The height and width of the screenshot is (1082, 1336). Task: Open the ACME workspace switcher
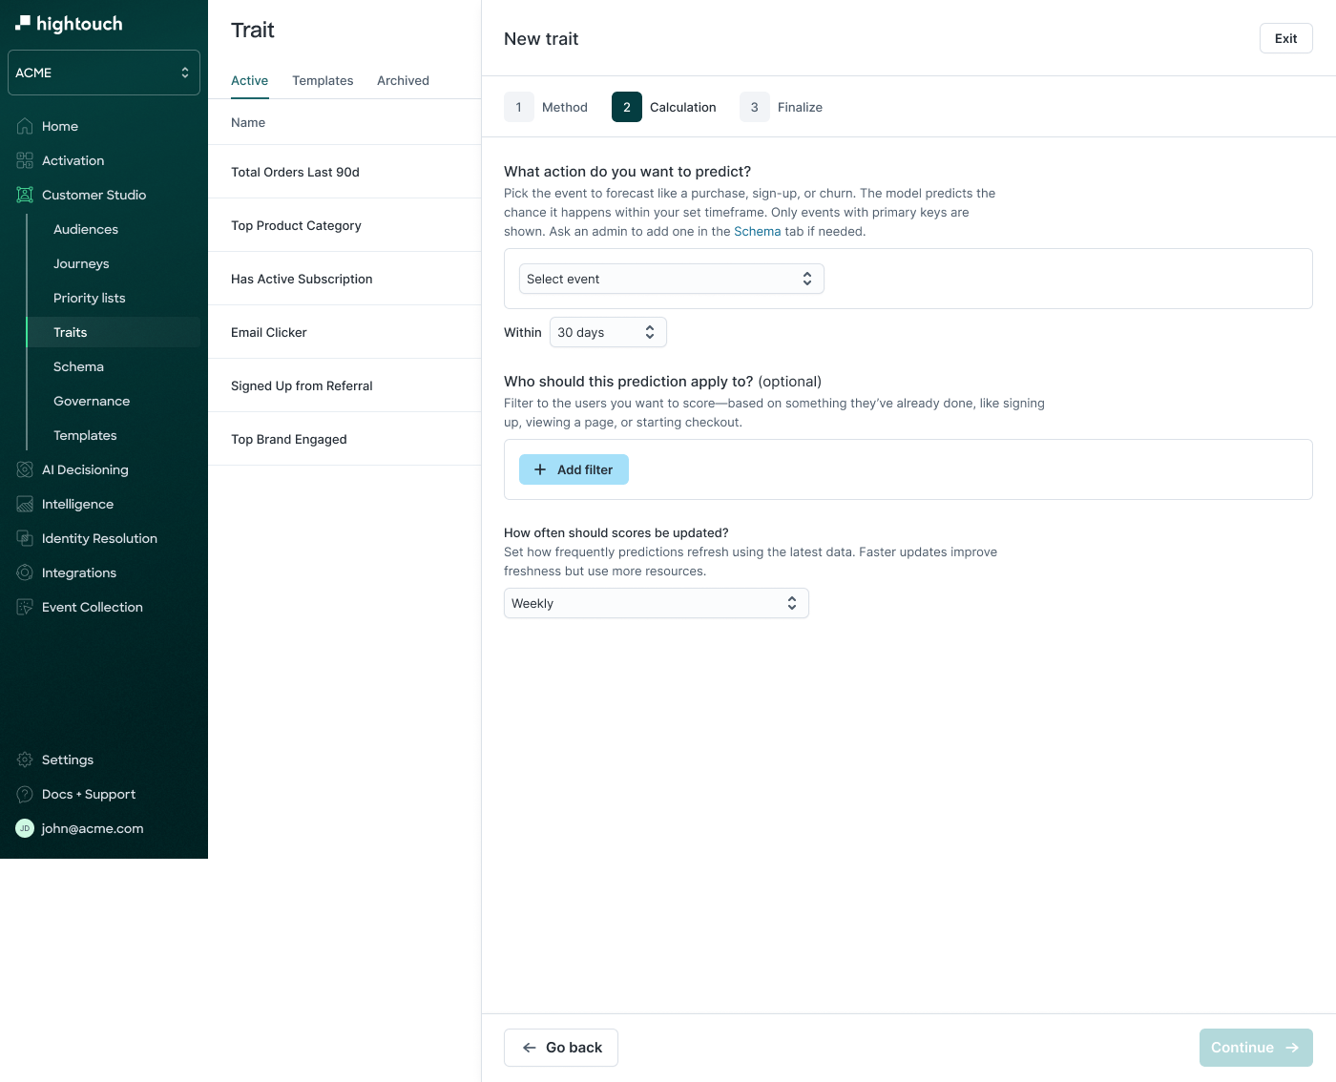pos(103,73)
